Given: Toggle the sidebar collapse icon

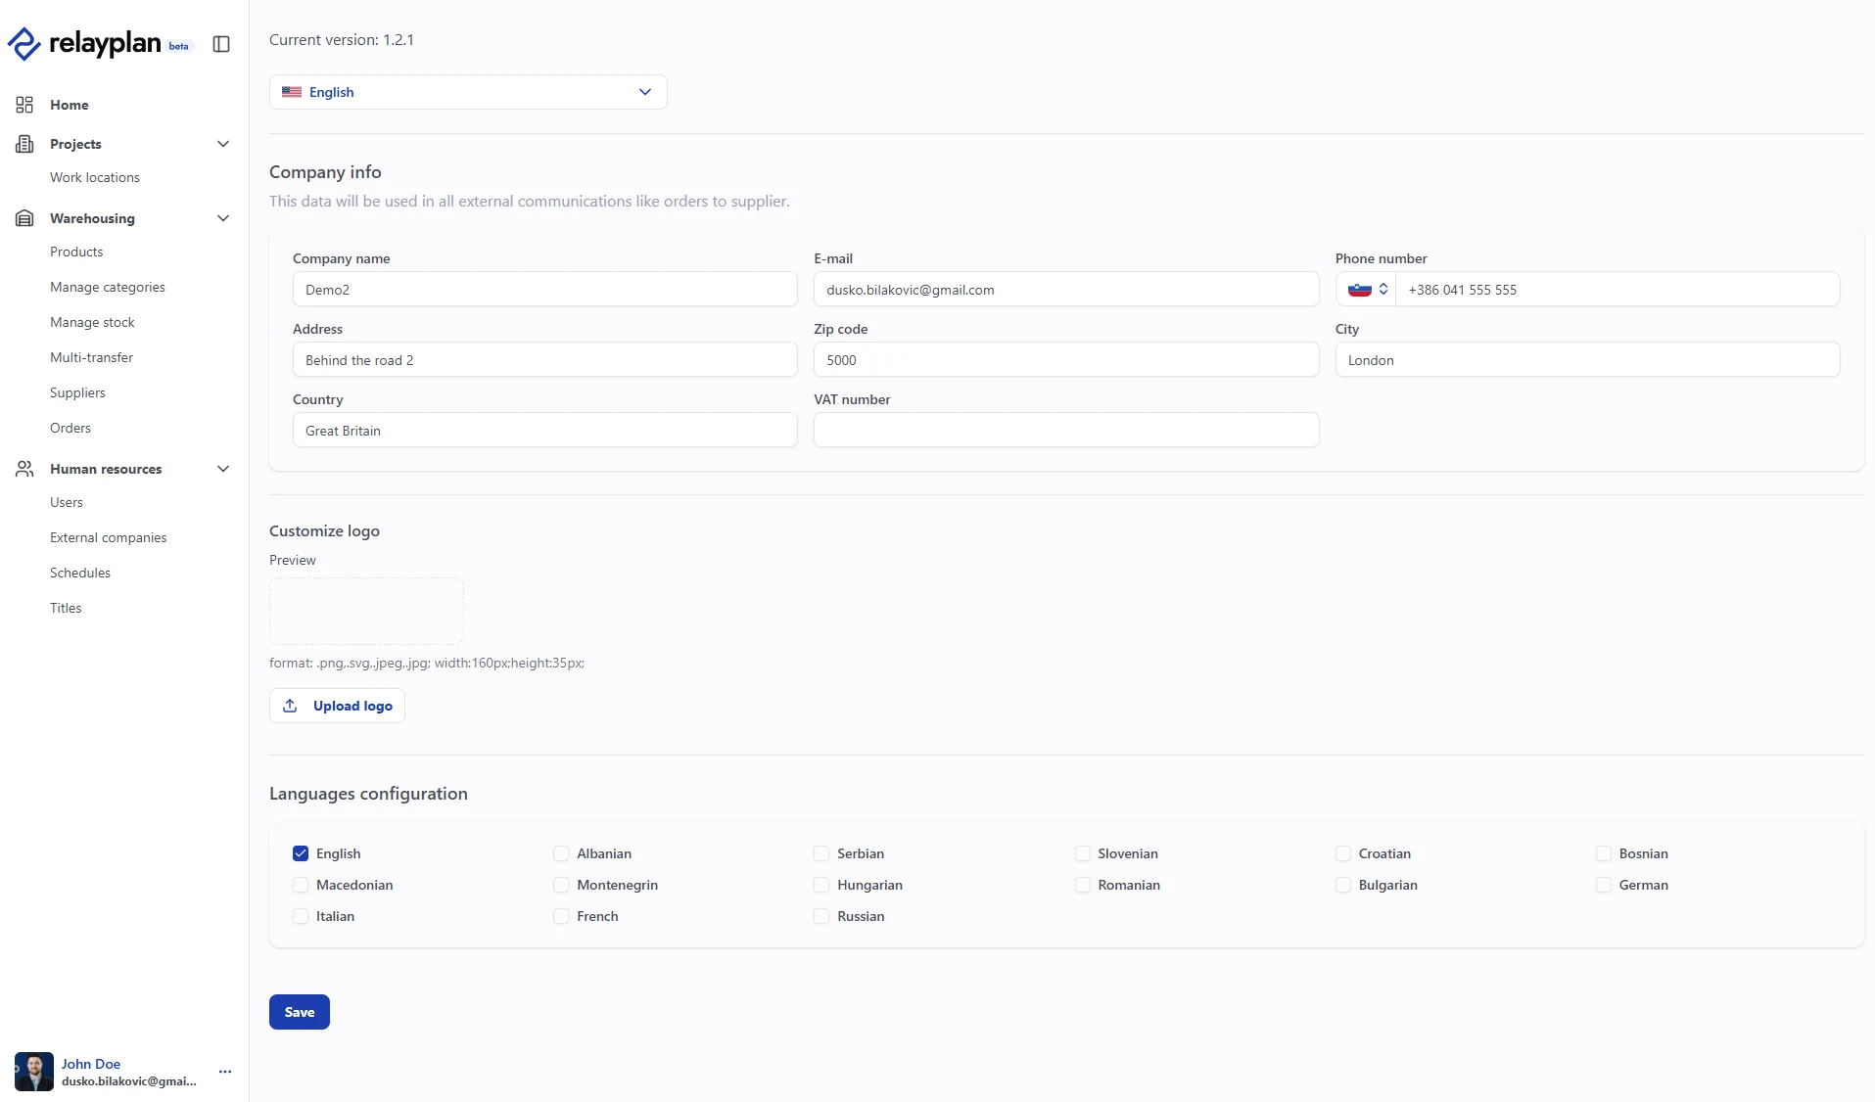Looking at the screenshot, I should pos(221,44).
